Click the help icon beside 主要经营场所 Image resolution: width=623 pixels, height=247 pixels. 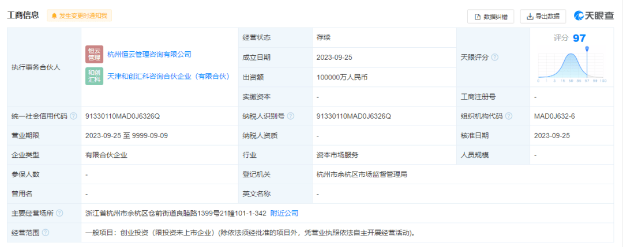click(59, 213)
